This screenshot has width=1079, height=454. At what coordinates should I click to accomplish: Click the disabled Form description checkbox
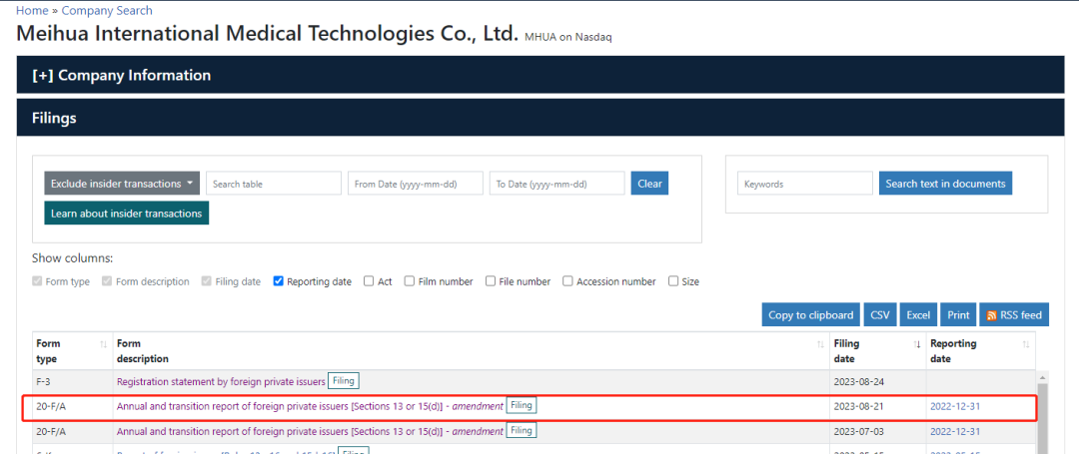coord(107,281)
